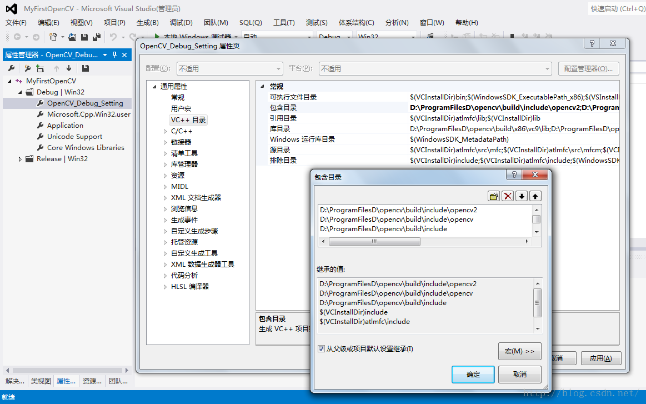Open the 编辑(E) menu
The width and height of the screenshot is (646, 404).
[48, 23]
